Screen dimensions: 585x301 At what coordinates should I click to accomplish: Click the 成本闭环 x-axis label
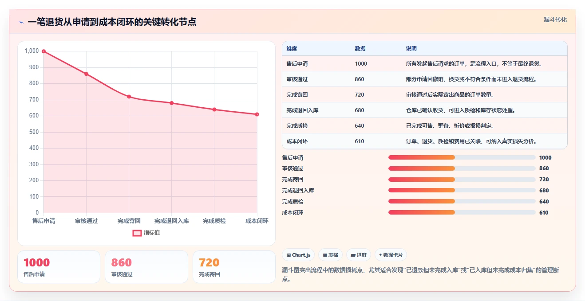click(x=257, y=221)
